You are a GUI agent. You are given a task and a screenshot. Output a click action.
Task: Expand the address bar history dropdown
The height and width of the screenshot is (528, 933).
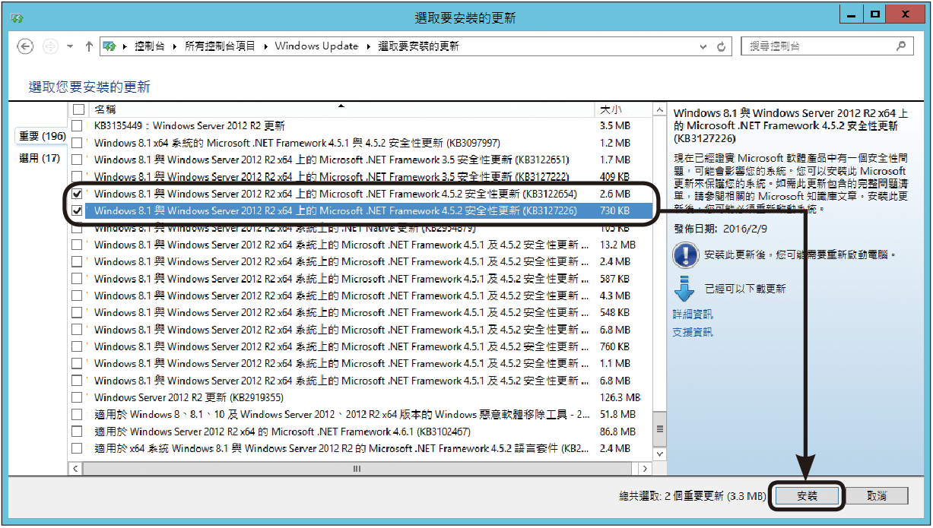704,46
